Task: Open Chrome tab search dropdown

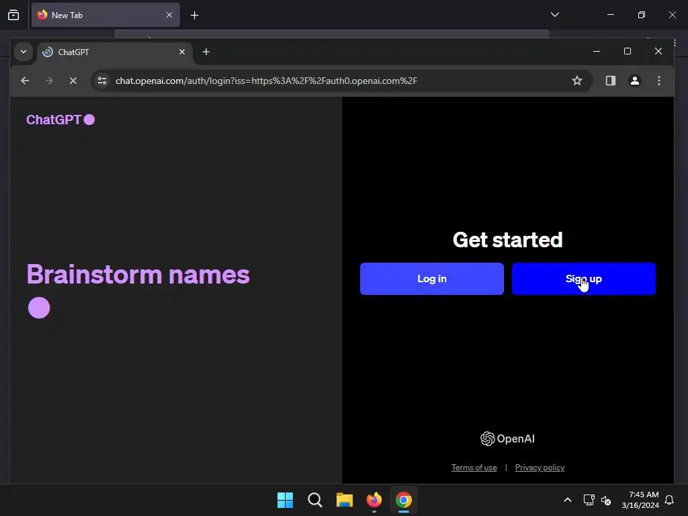Action: [24, 52]
